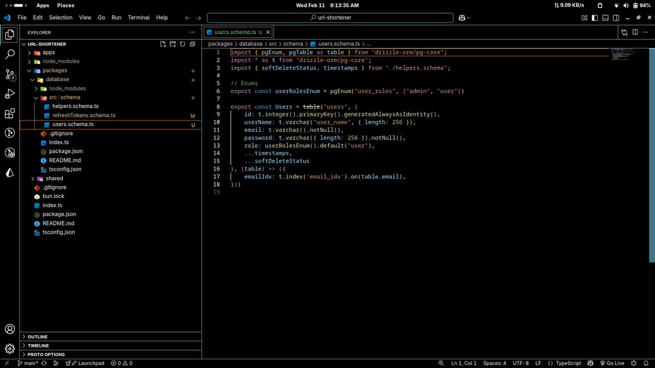Image resolution: width=655 pixels, height=368 pixels.
Task: Collapse all folders in explorer
Action: (x=193, y=44)
